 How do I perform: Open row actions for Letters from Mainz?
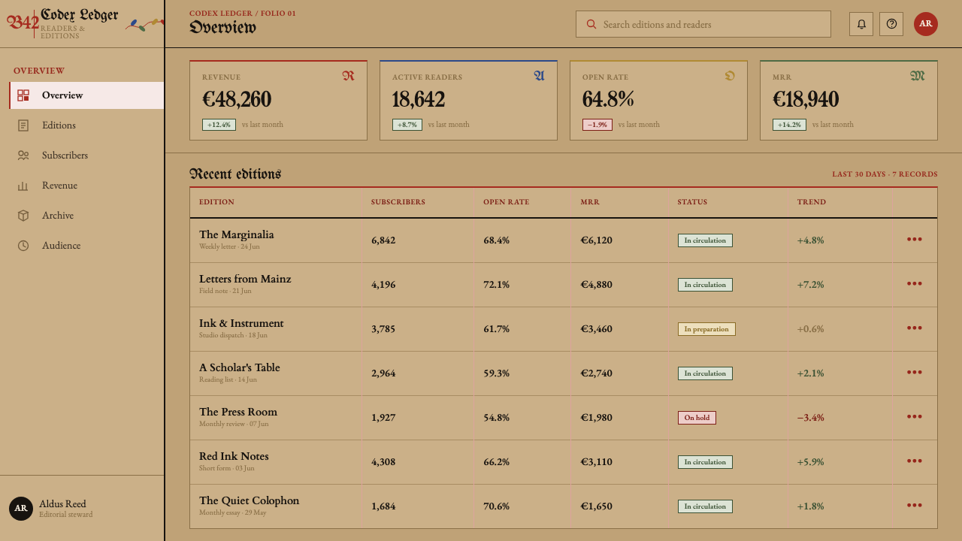coord(914,284)
